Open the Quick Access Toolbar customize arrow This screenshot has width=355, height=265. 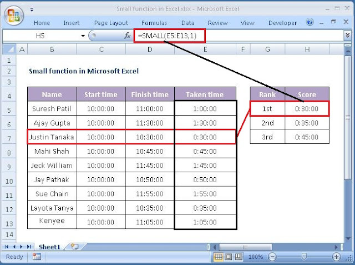pos(32,10)
